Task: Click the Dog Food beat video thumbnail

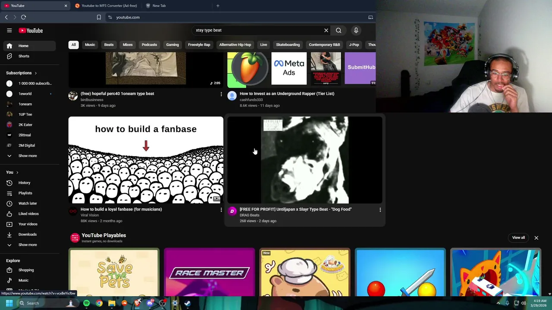Action: pyautogui.click(x=305, y=160)
